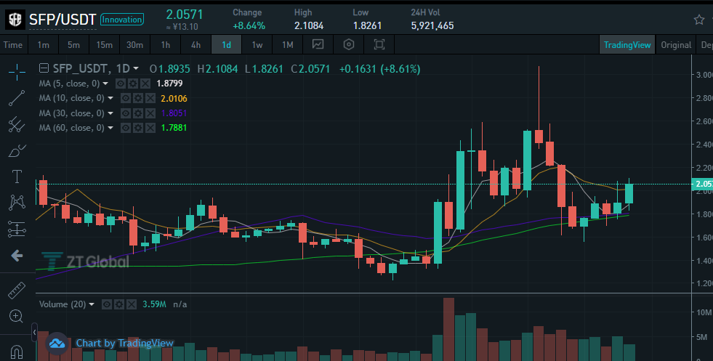Image resolution: width=713 pixels, height=361 pixels.
Task: Enter fullscreen chart mode
Action: [x=379, y=44]
